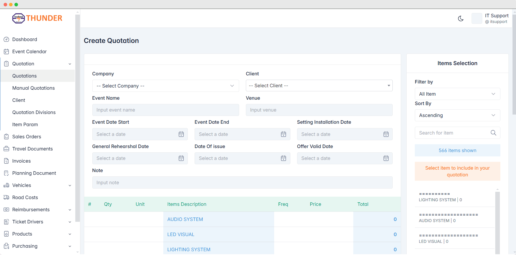
Task: Click the Products box icon
Action: coord(6,234)
